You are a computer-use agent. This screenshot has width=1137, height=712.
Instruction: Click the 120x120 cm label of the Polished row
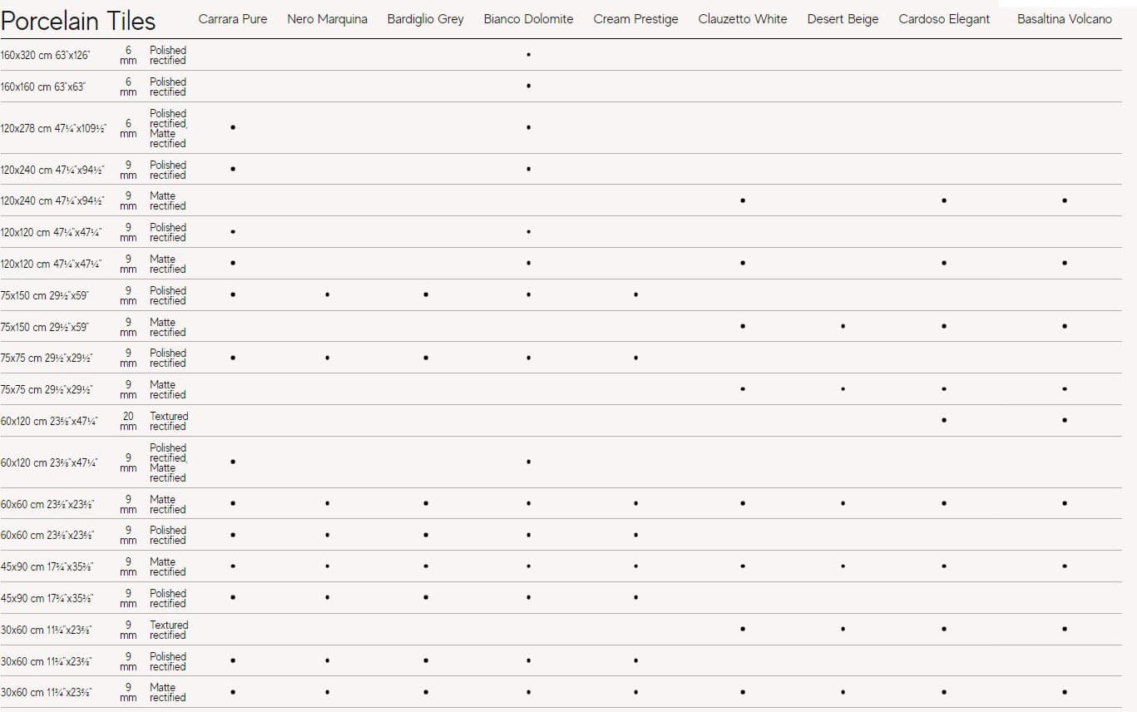[x=51, y=232]
